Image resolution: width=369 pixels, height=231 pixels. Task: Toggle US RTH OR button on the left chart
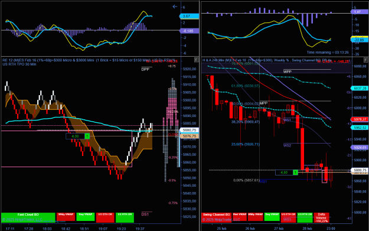pyautogui.click(x=125, y=217)
